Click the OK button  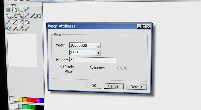[x=94, y=86]
